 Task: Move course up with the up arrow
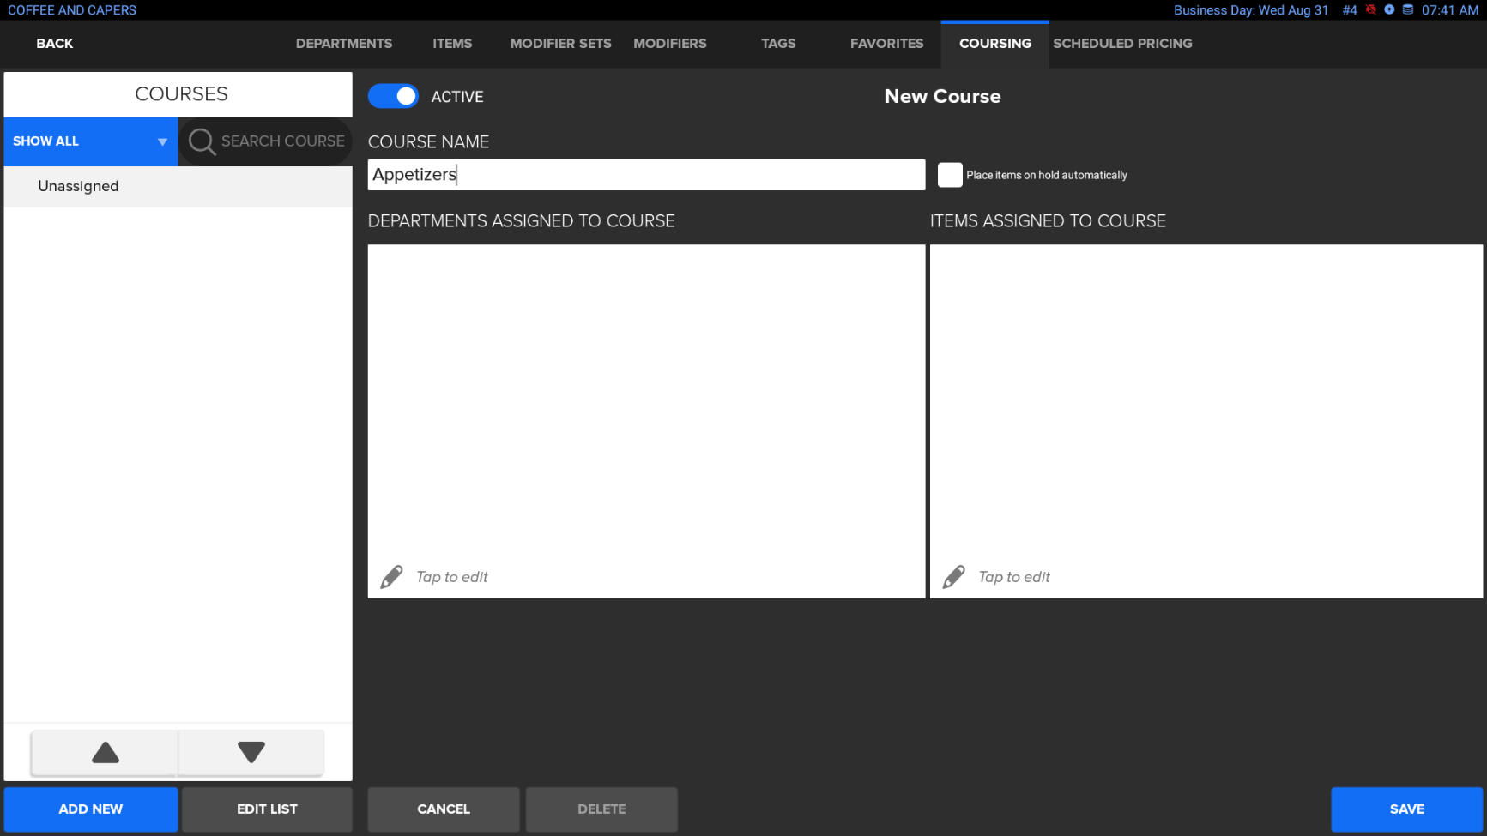pos(105,753)
